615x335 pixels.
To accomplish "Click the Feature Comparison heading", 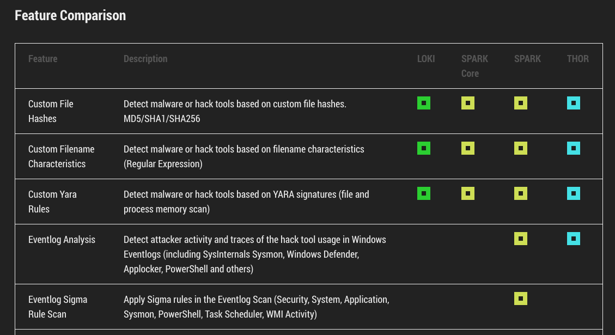I will 70,15.
